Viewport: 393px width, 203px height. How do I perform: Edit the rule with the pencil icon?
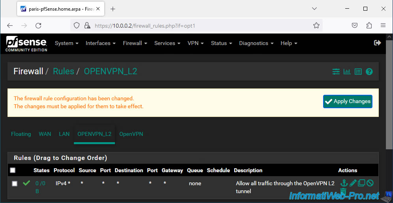[353, 183]
